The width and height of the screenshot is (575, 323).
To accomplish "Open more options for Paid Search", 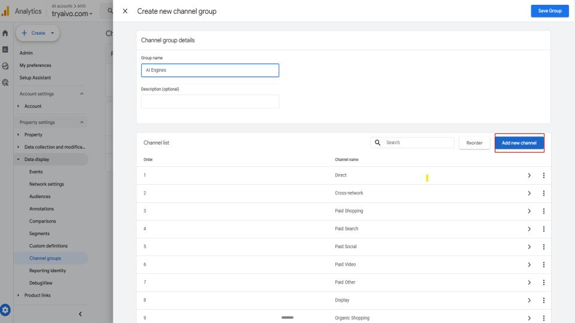I will tap(543, 229).
